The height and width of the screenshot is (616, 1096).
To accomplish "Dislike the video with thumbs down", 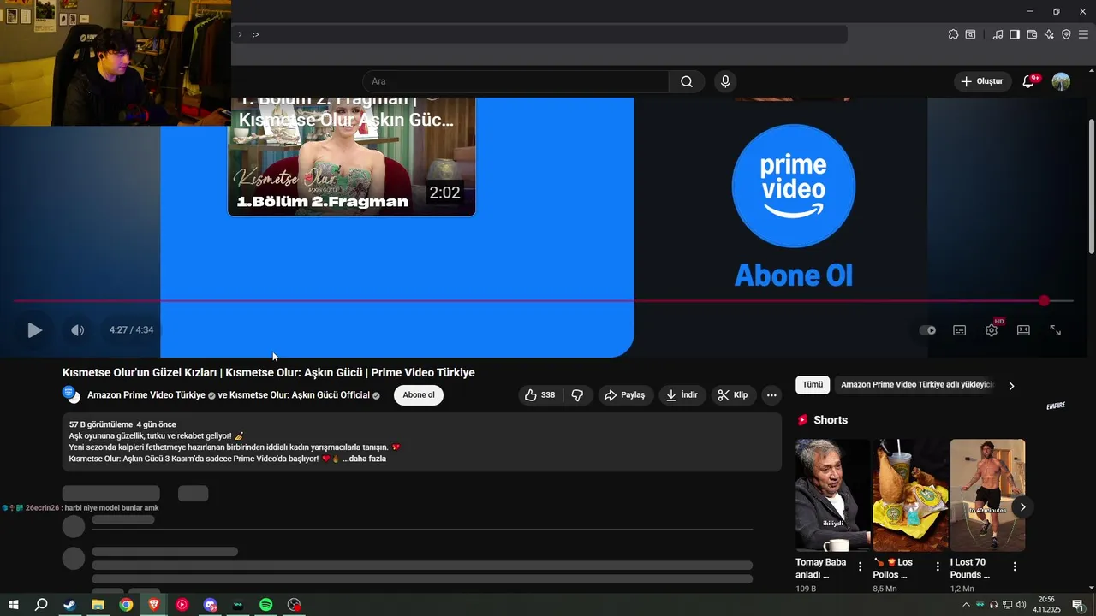I will tap(577, 395).
